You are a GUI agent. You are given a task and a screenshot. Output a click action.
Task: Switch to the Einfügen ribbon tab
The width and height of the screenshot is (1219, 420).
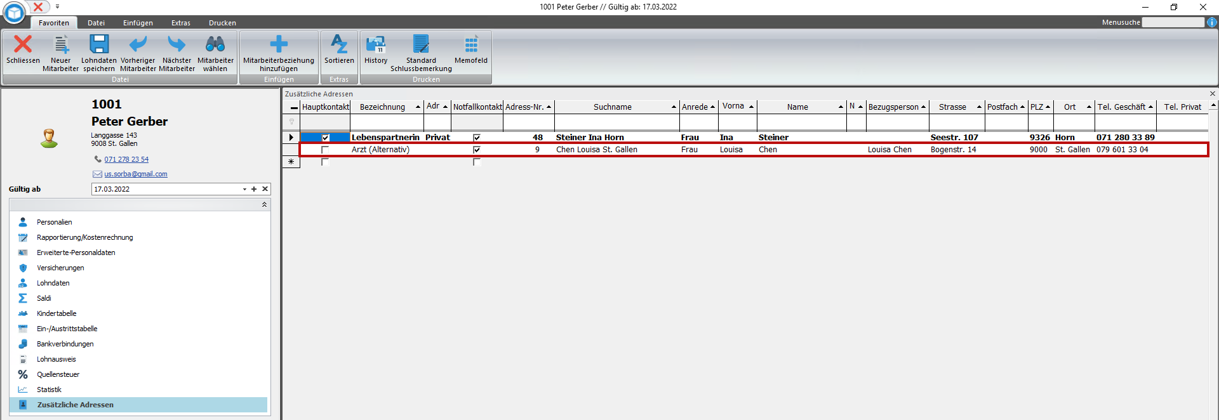point(138,23)
